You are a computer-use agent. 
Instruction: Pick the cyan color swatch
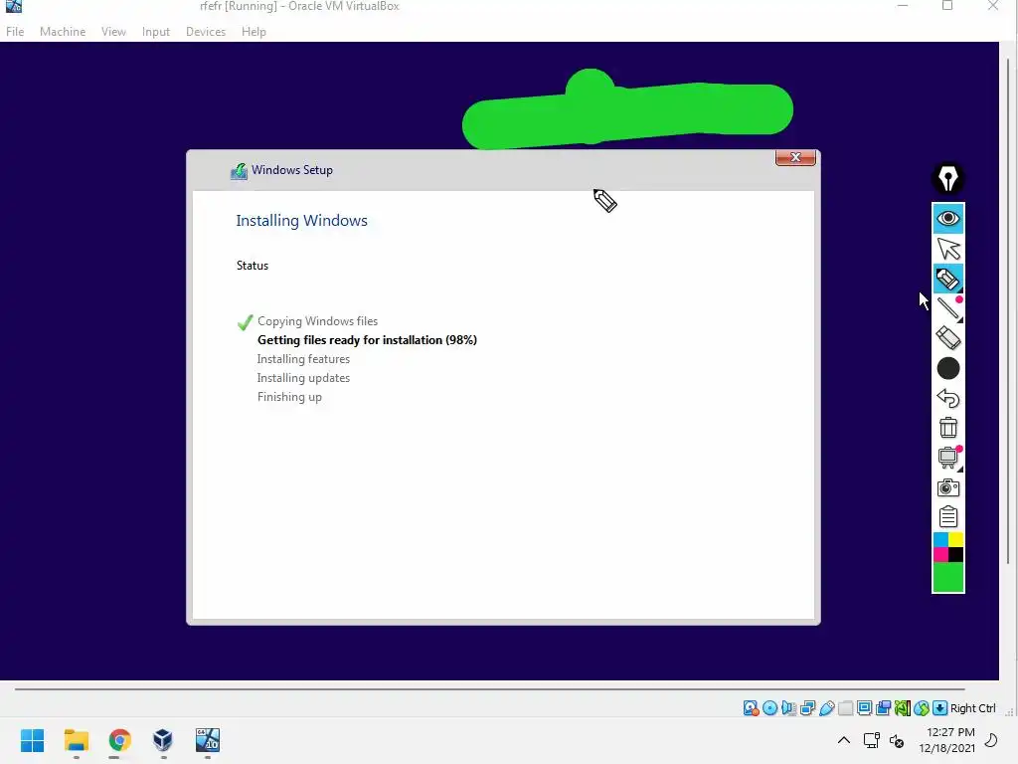(x=940, y=540)
